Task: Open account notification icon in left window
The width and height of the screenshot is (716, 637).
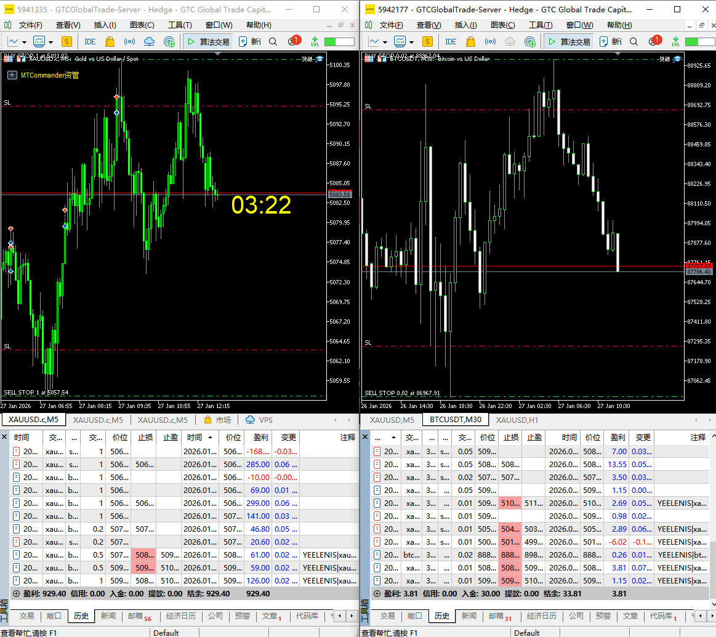Action: (x=294, y=41)
